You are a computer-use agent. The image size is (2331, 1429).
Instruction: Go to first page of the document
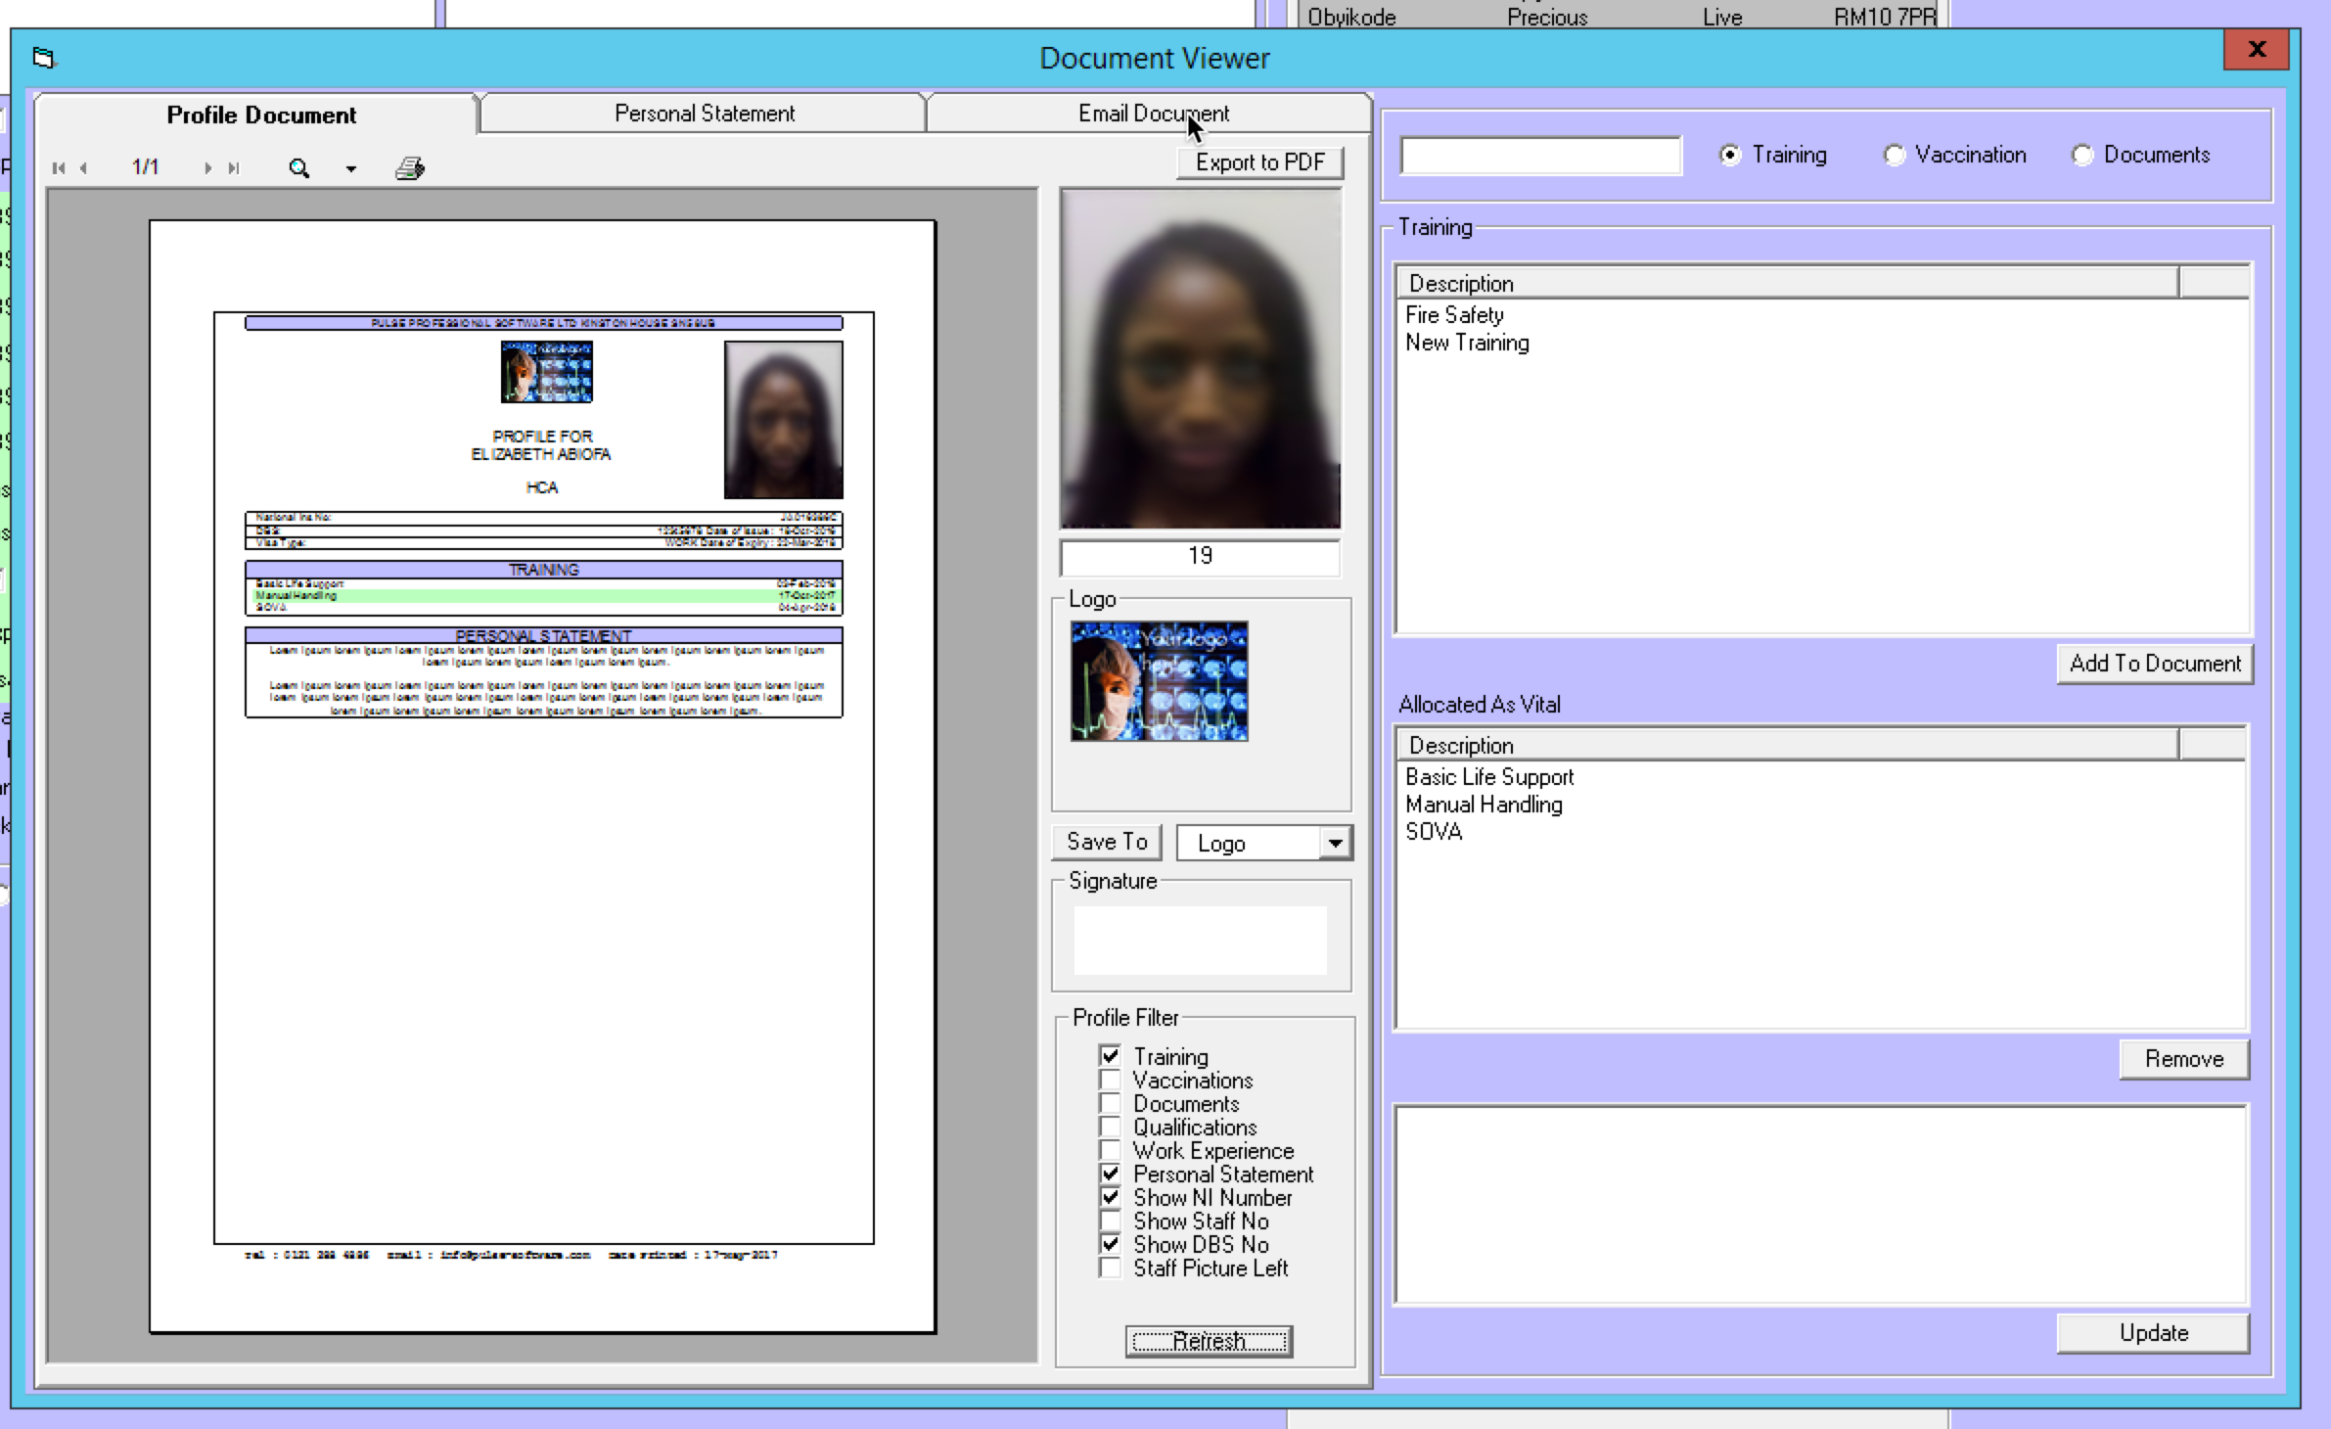[x=58, y=168]
